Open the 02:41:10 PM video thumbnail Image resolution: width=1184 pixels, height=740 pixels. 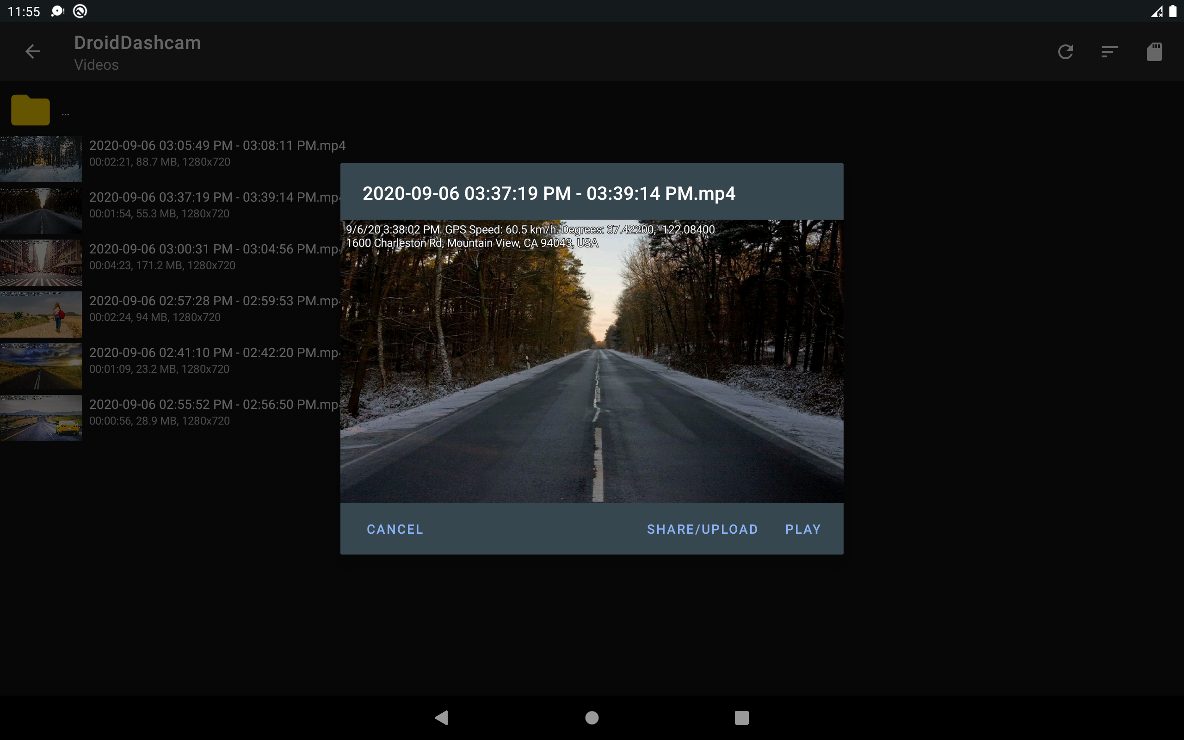pyautogui.click(x=41, y=366)
